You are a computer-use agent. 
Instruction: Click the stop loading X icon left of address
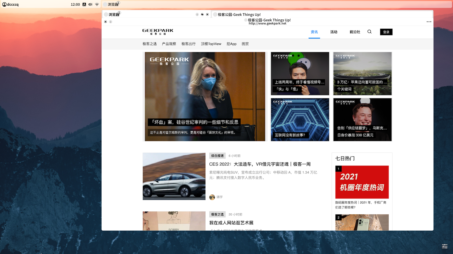[106, 22]
